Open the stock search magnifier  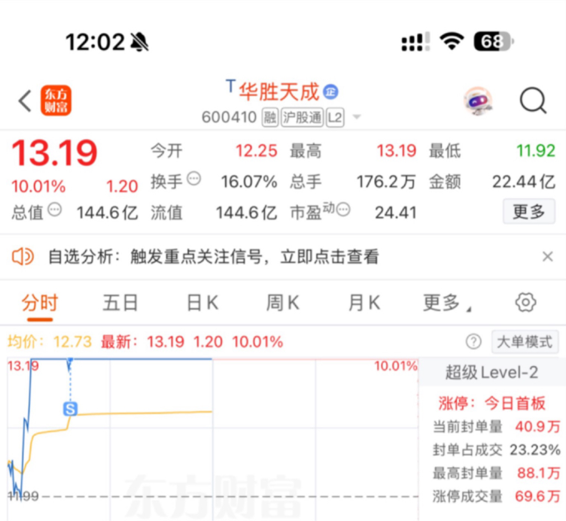[533, 101]
